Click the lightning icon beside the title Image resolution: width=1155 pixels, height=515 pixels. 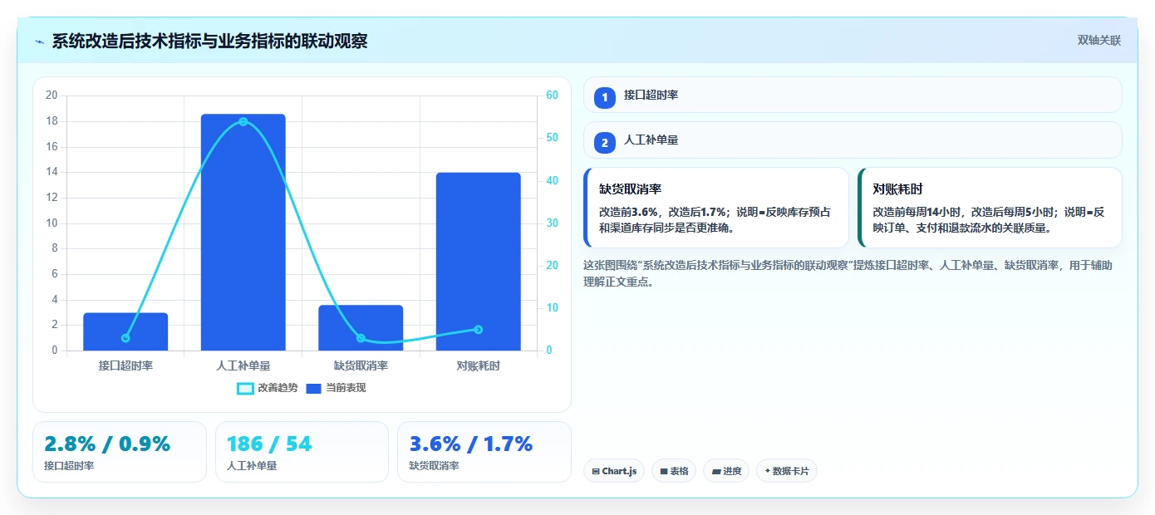pos(40,42)
